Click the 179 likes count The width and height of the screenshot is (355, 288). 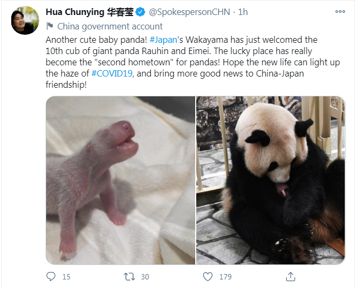(x=225, y=277)
